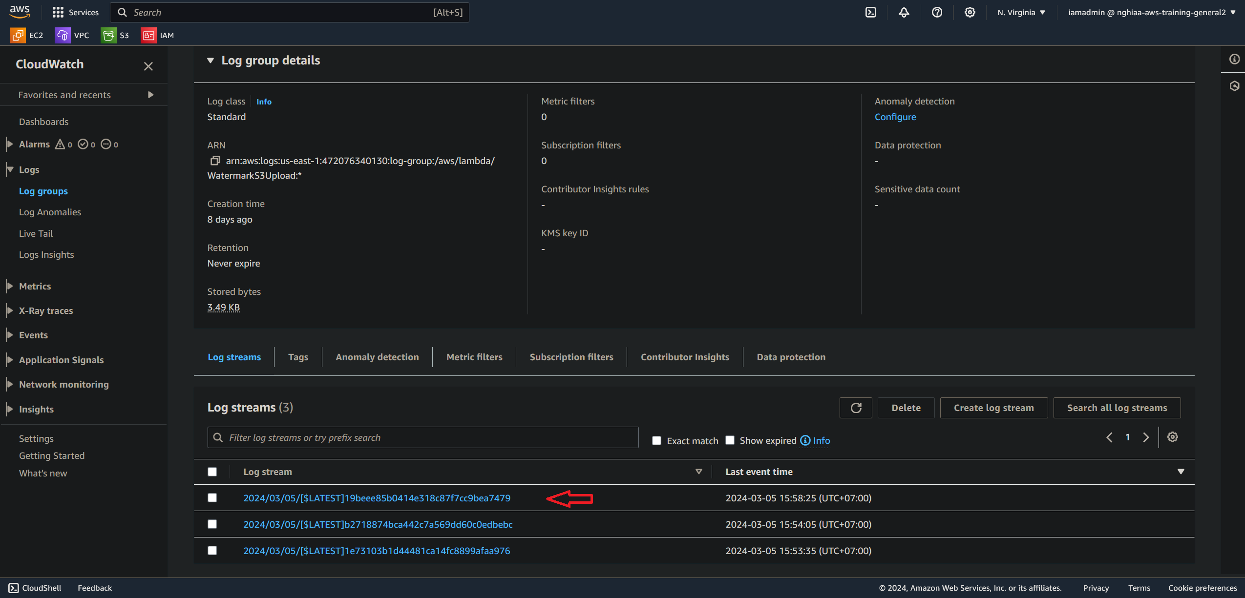Image resolution: width=1245 pixels, height=598 pixels.
Task: Click Create log stream button
Action: click(994, 408)
